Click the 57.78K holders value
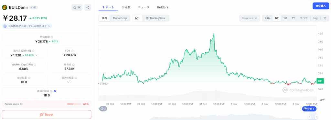331x120 pixels. tap(69, 69)
